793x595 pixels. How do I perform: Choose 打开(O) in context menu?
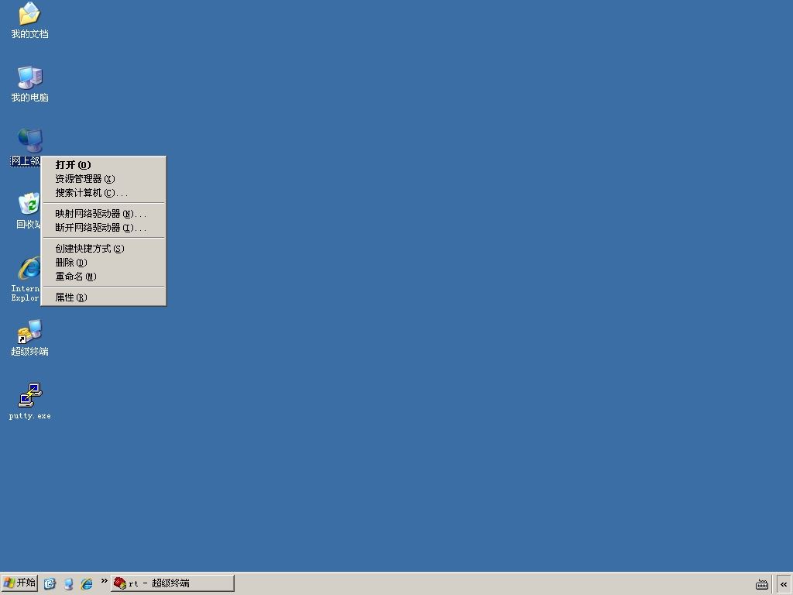pyautogui.click(x=103, y=165)
